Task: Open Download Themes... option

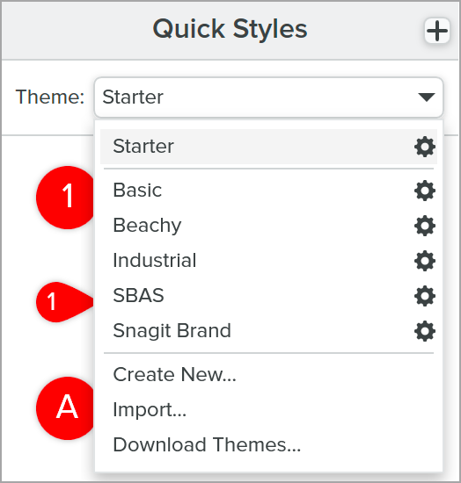Action: coord(268,445)
